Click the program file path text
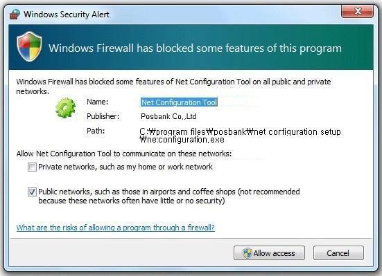This screenshot has width=382, height=276. pyautogui.click(x=240, y=136)
